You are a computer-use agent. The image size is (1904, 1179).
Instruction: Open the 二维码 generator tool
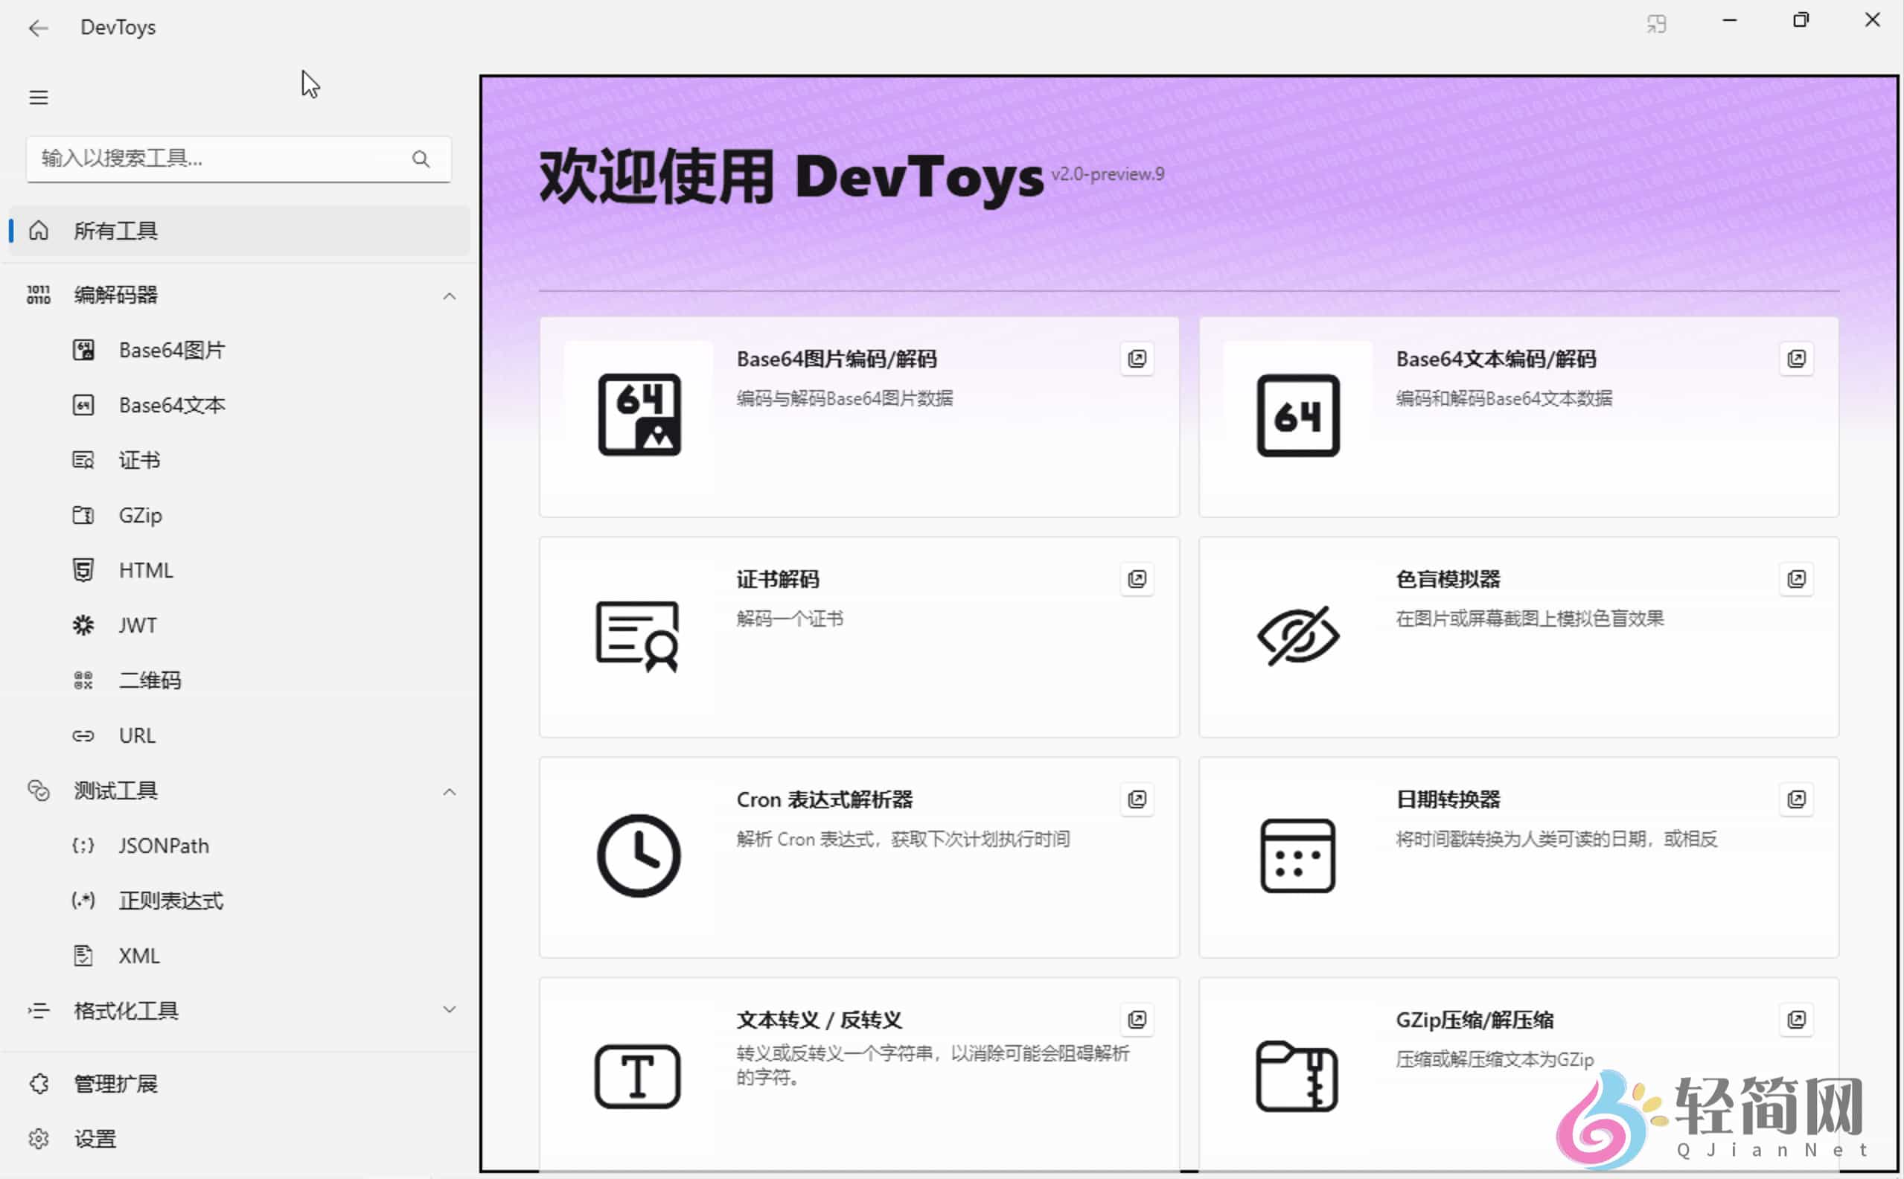click(x=150, y=679)
